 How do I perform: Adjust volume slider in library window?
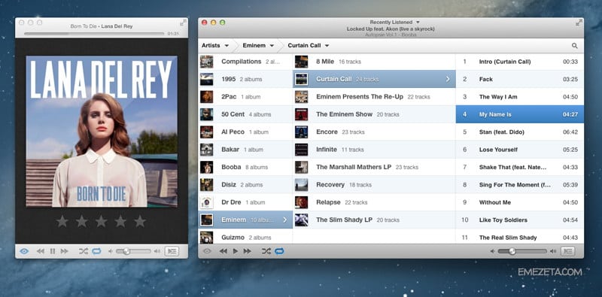point(522,251)
